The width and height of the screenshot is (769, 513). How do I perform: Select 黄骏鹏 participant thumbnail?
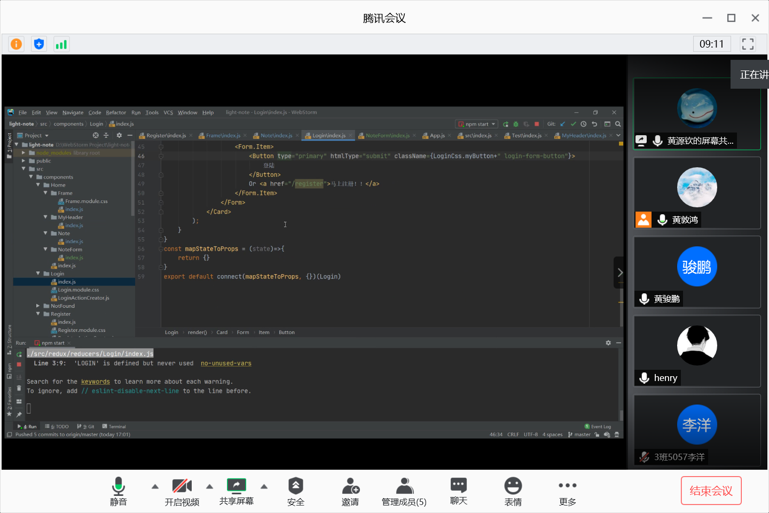tap(697, 272)
